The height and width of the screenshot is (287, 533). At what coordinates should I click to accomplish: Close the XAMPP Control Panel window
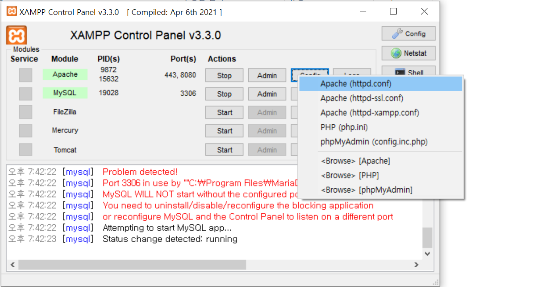(x=424, y=11)
